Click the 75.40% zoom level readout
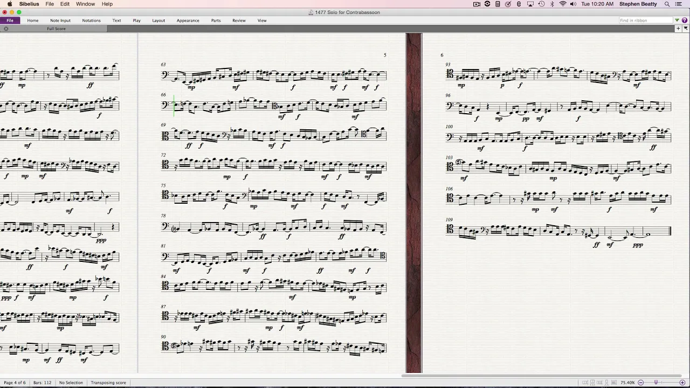This screenshot has width=690, height=388. click(x=627, y=383)
